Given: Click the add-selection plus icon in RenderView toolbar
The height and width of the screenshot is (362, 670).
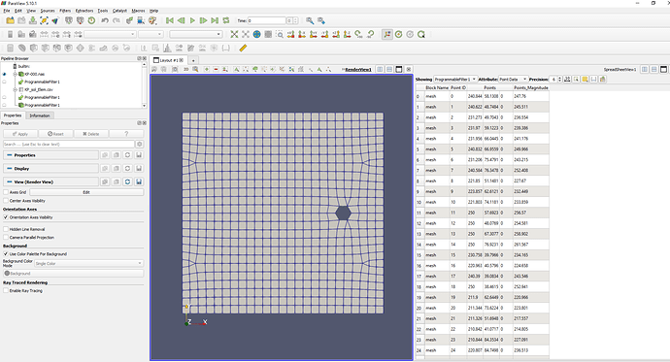Looking at the screenshot, I should (x=207, y=69).
